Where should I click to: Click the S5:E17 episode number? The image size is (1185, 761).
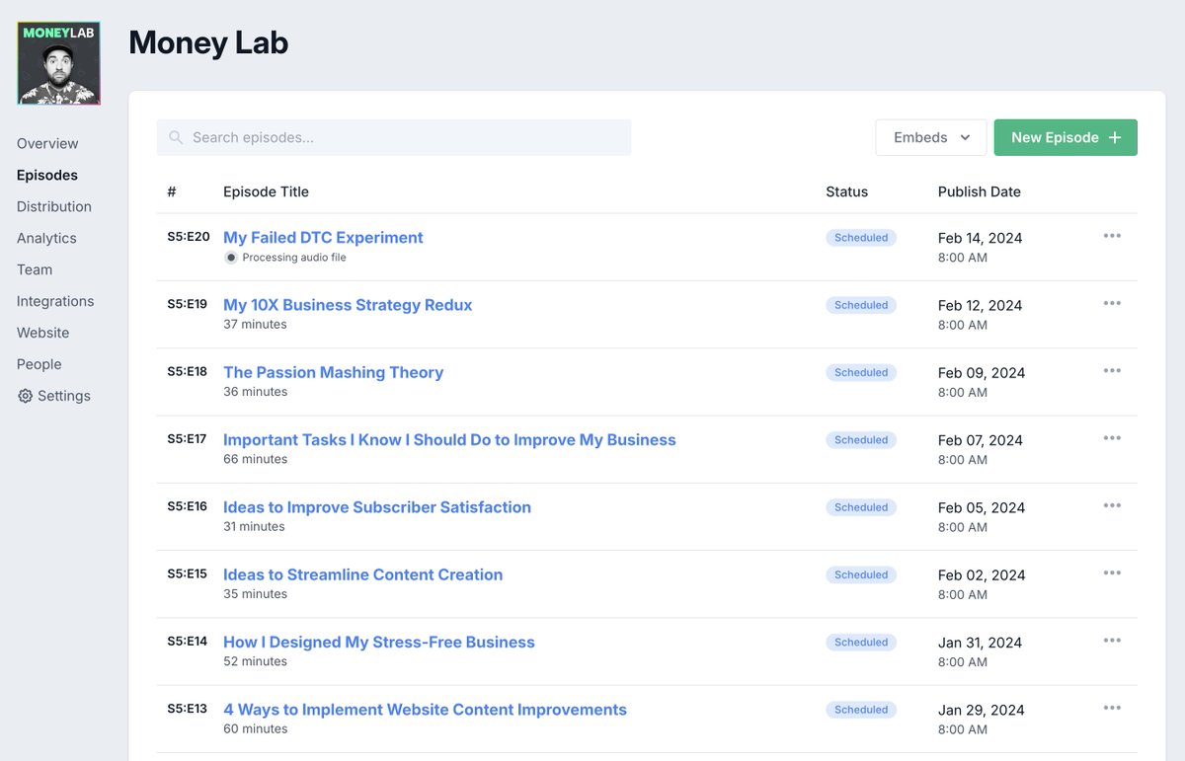point(187,439)
